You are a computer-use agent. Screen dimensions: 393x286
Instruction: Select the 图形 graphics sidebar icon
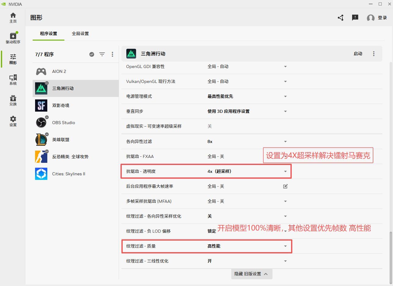click(x=13, y=59)
